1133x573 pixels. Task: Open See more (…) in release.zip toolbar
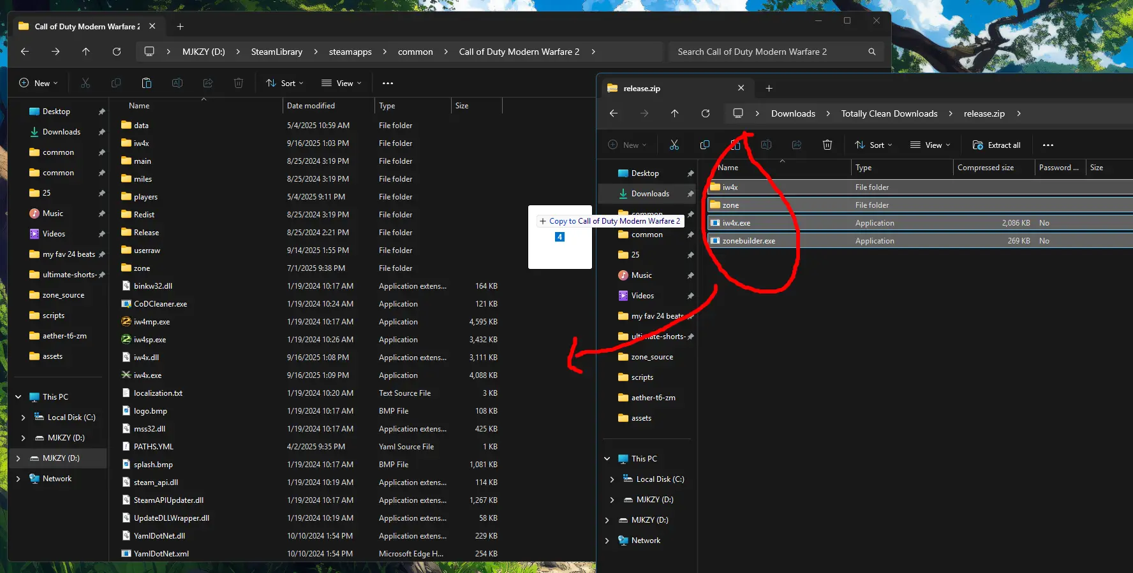1048,145
